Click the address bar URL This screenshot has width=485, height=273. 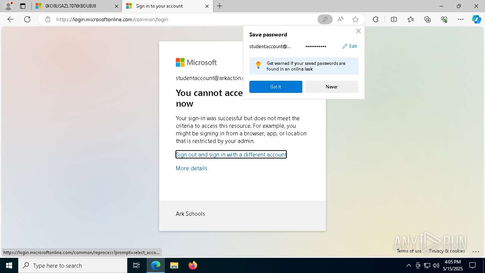click(112, 19)
